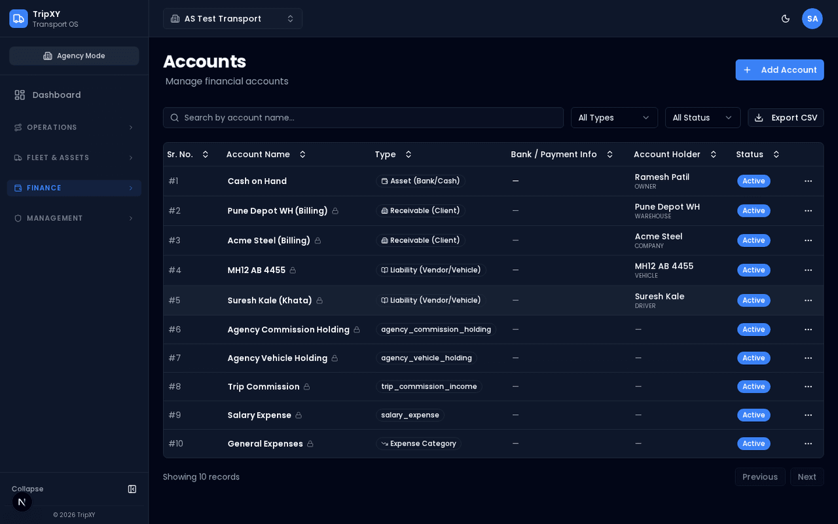Open row actions for Acme Steel (Billing)

(809, 240)
